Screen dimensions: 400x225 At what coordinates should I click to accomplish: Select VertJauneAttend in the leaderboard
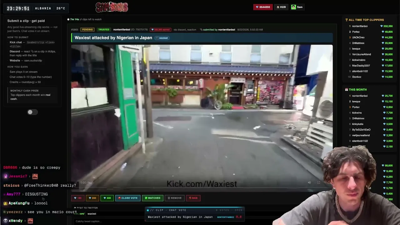click(362, 54)
